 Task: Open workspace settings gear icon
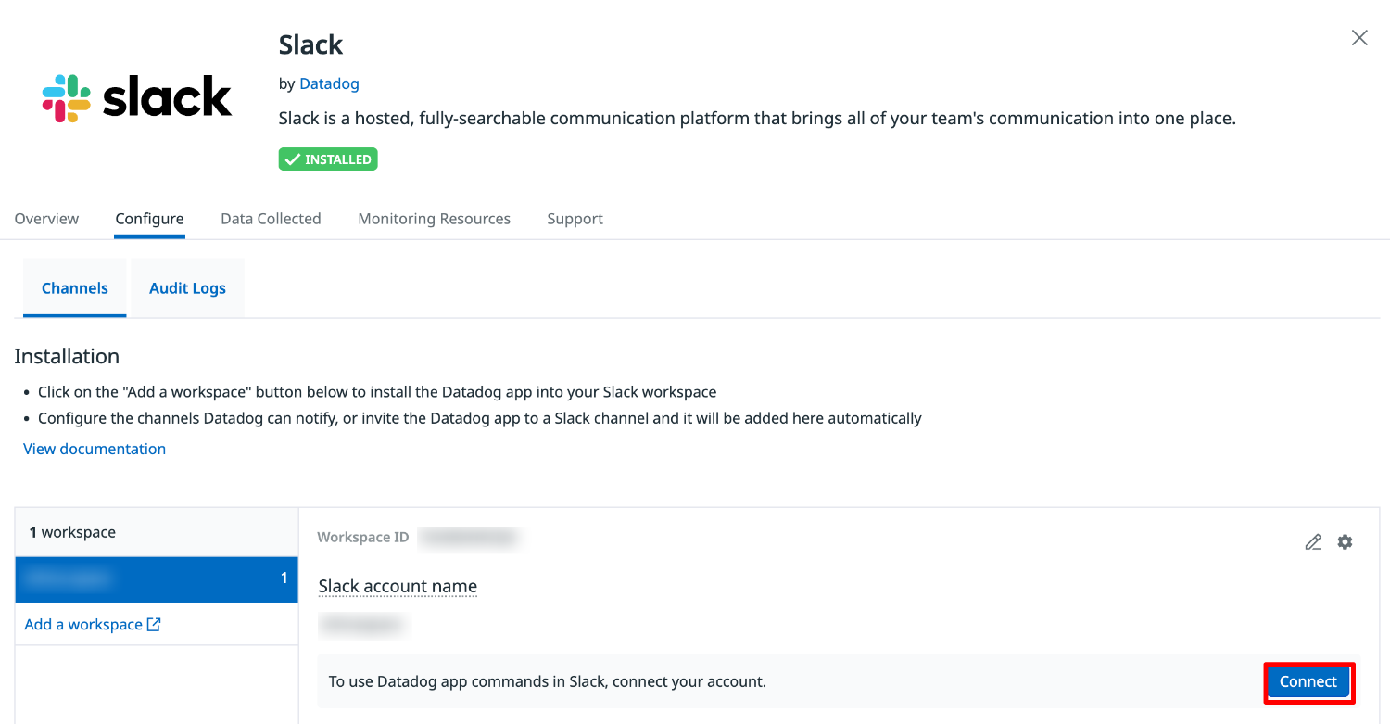click(x=1345, y=542)
